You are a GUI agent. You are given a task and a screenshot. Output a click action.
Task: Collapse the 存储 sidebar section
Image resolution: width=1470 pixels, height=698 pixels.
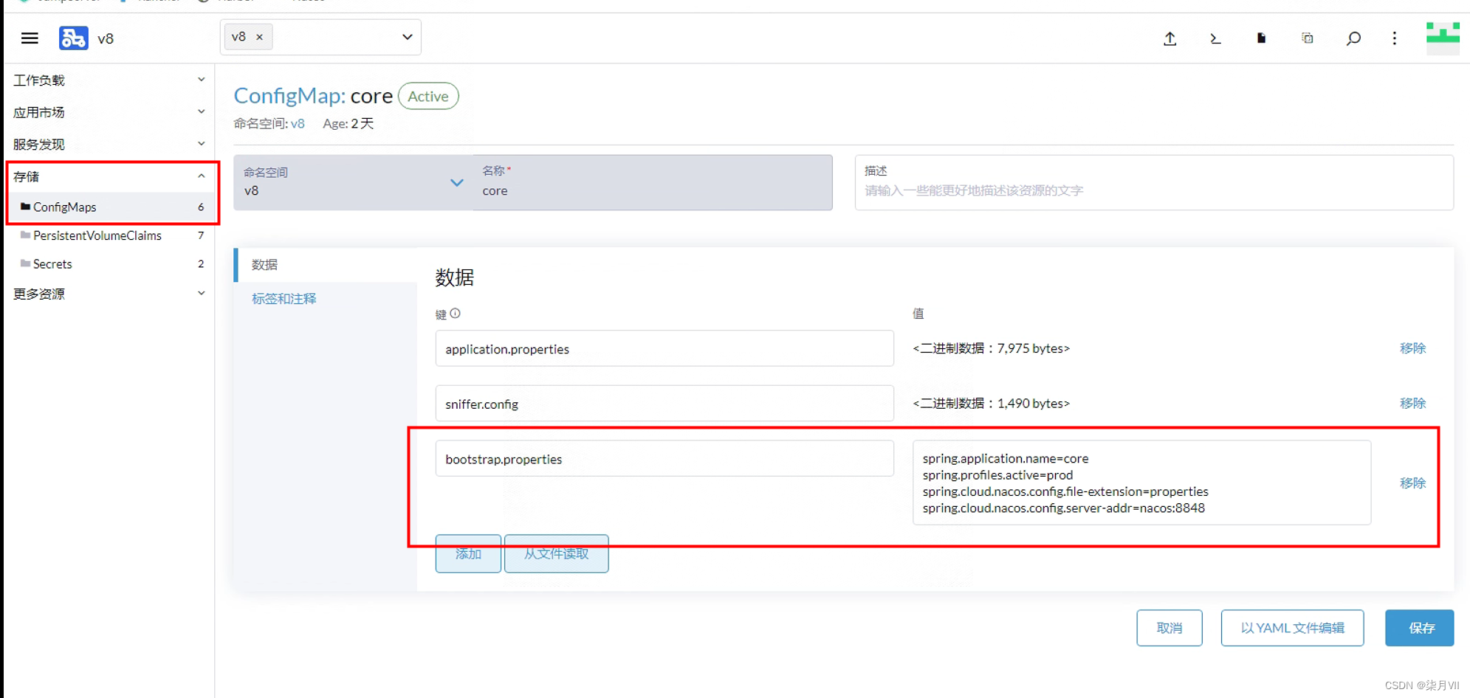(109, 176)
